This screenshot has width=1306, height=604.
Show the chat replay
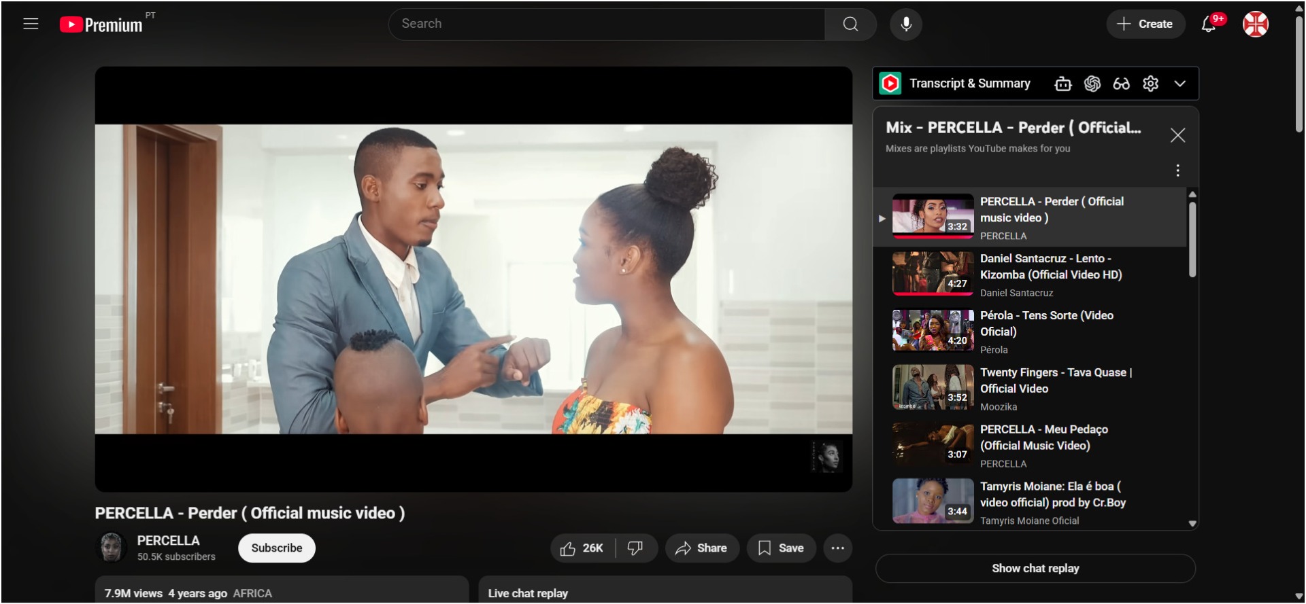[1035, 569]
